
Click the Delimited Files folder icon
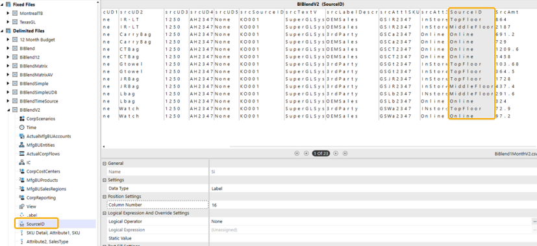[8, 31]
